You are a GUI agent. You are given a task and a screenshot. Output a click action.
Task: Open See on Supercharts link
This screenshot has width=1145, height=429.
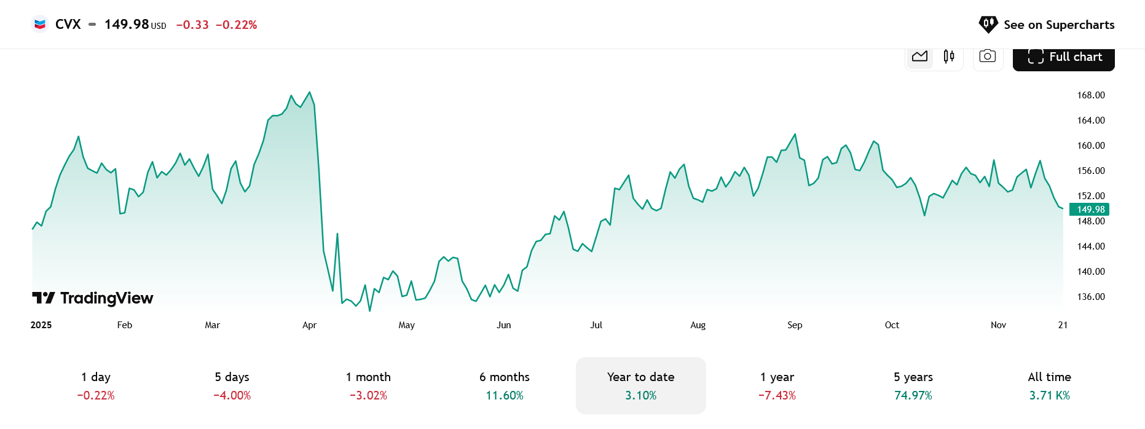[1047, 25]
